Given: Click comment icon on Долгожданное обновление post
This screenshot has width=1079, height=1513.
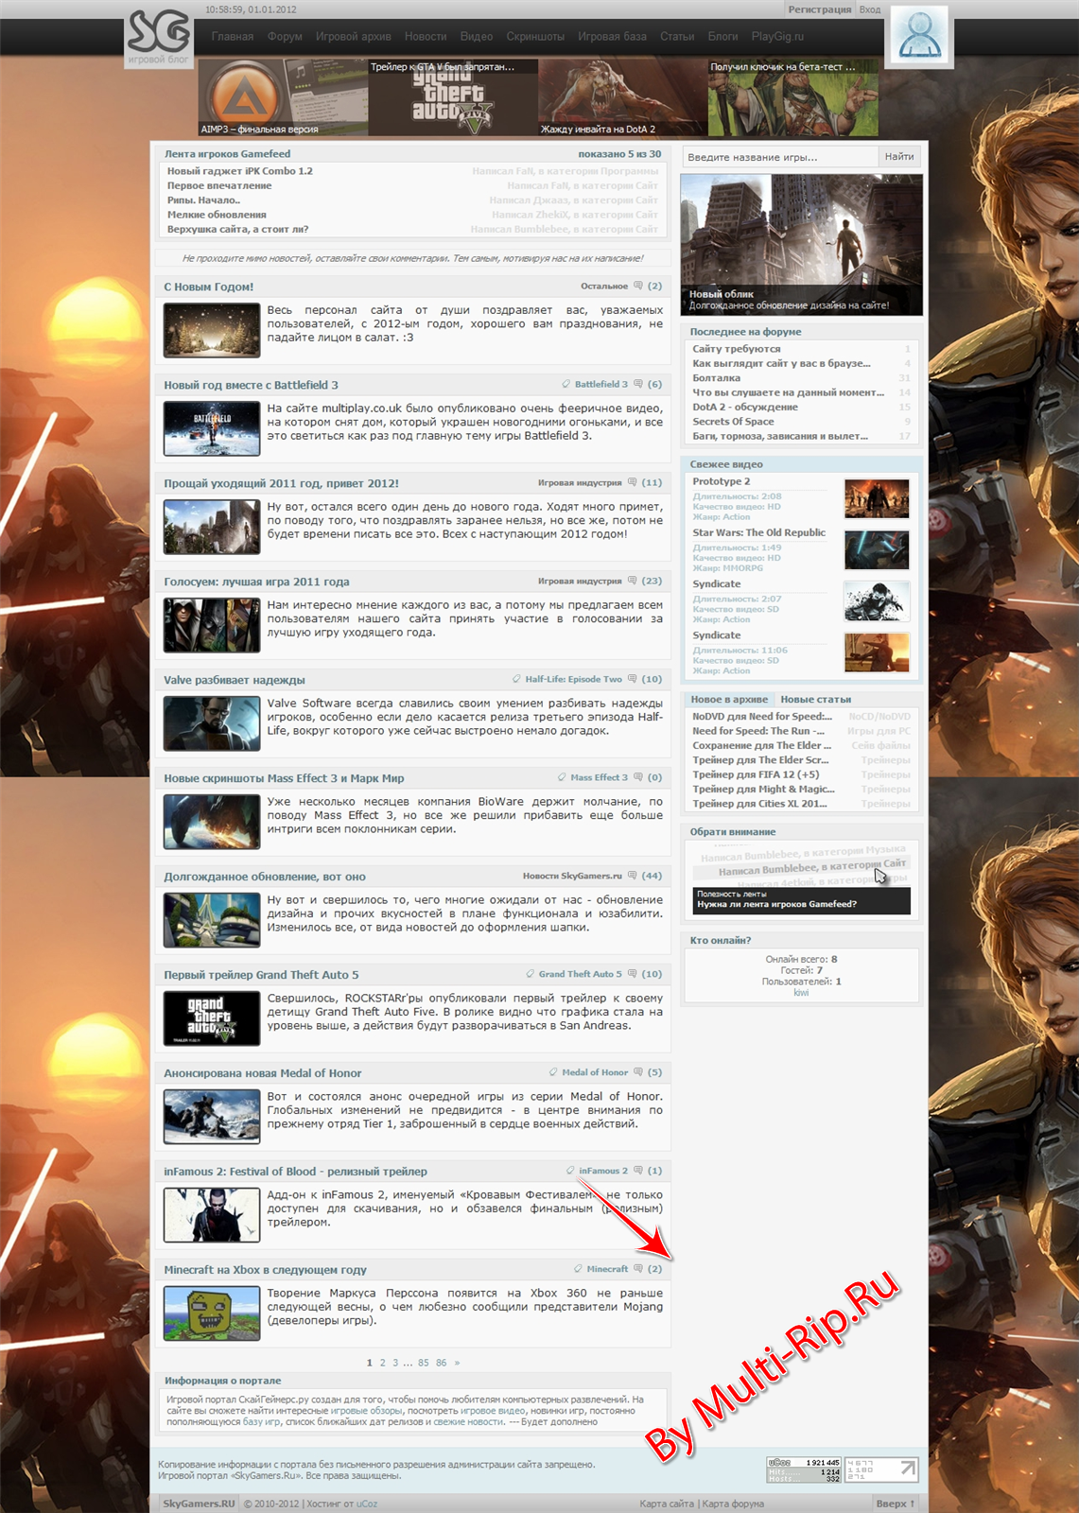Looking at the screenshot, I should pos(633,876).
